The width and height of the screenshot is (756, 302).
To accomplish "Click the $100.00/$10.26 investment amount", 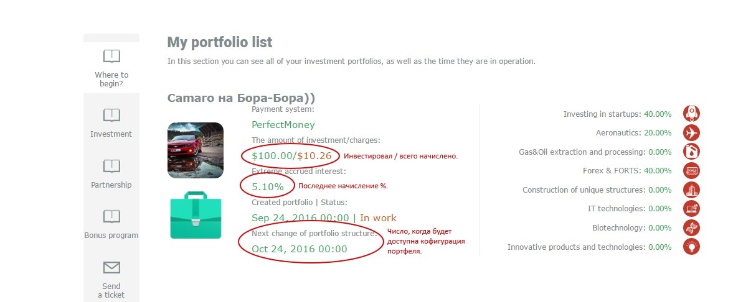I will tap(291, 155).
